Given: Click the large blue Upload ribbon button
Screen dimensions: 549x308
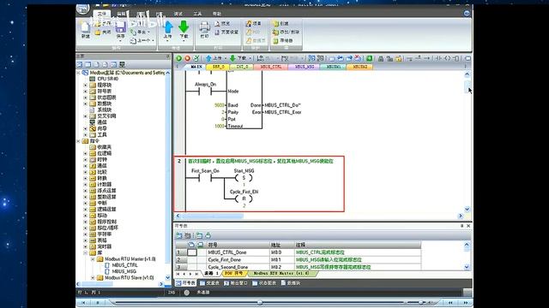Looking at the screenshot, I should pos(168,27).
